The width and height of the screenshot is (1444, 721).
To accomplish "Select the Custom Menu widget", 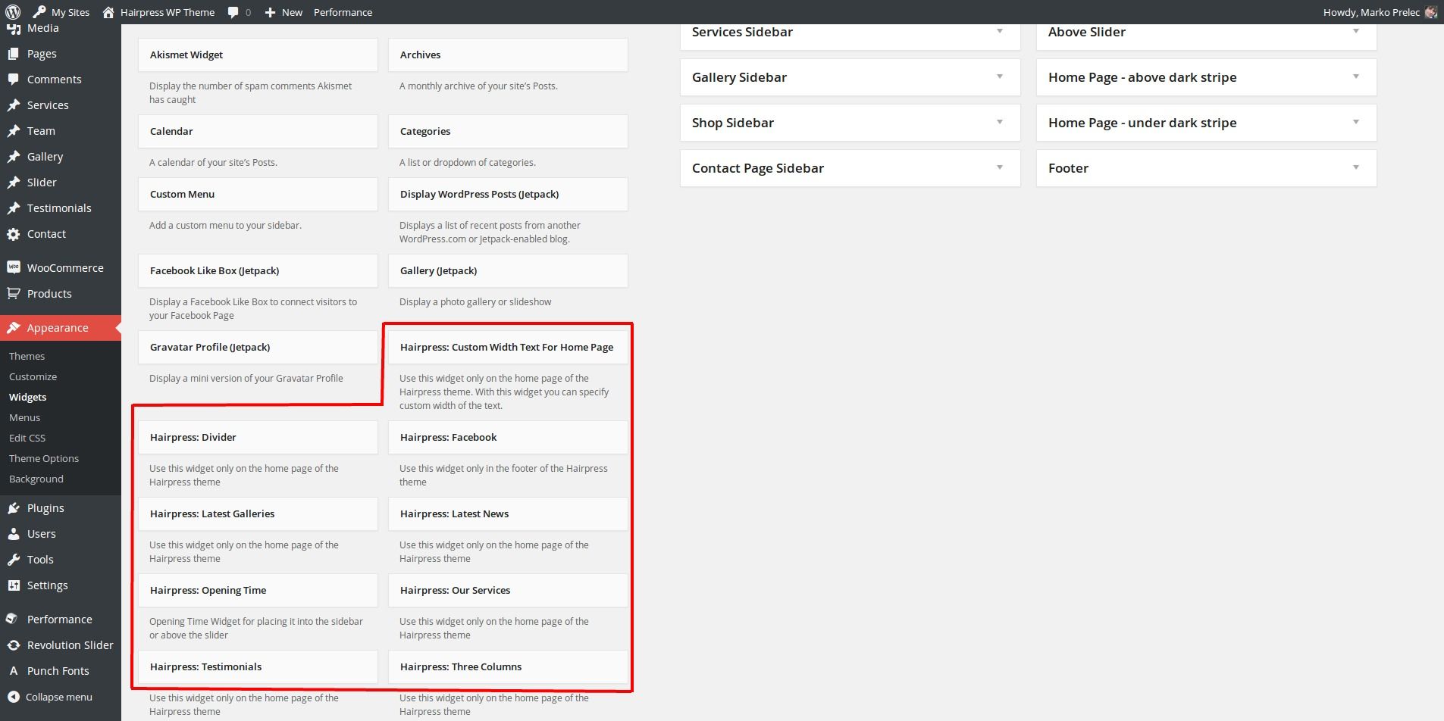I will tap(258, 195).
